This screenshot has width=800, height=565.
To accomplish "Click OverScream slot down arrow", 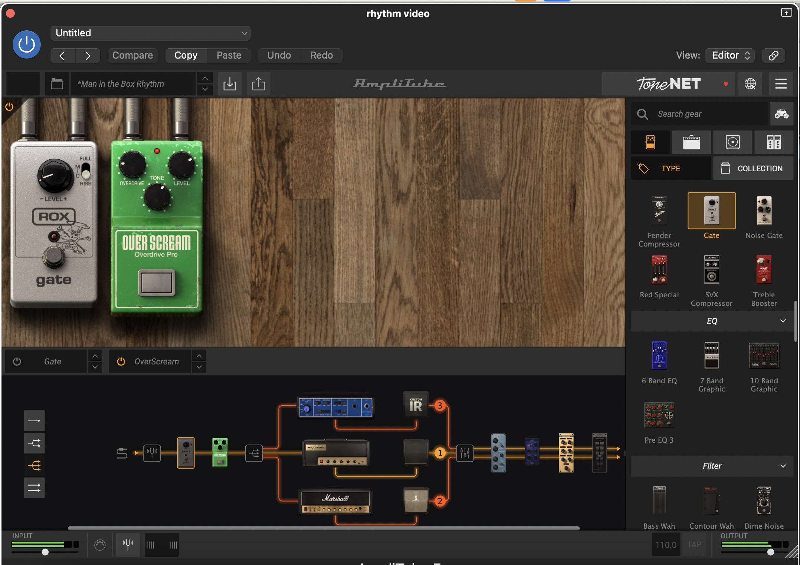I will 199,367.
